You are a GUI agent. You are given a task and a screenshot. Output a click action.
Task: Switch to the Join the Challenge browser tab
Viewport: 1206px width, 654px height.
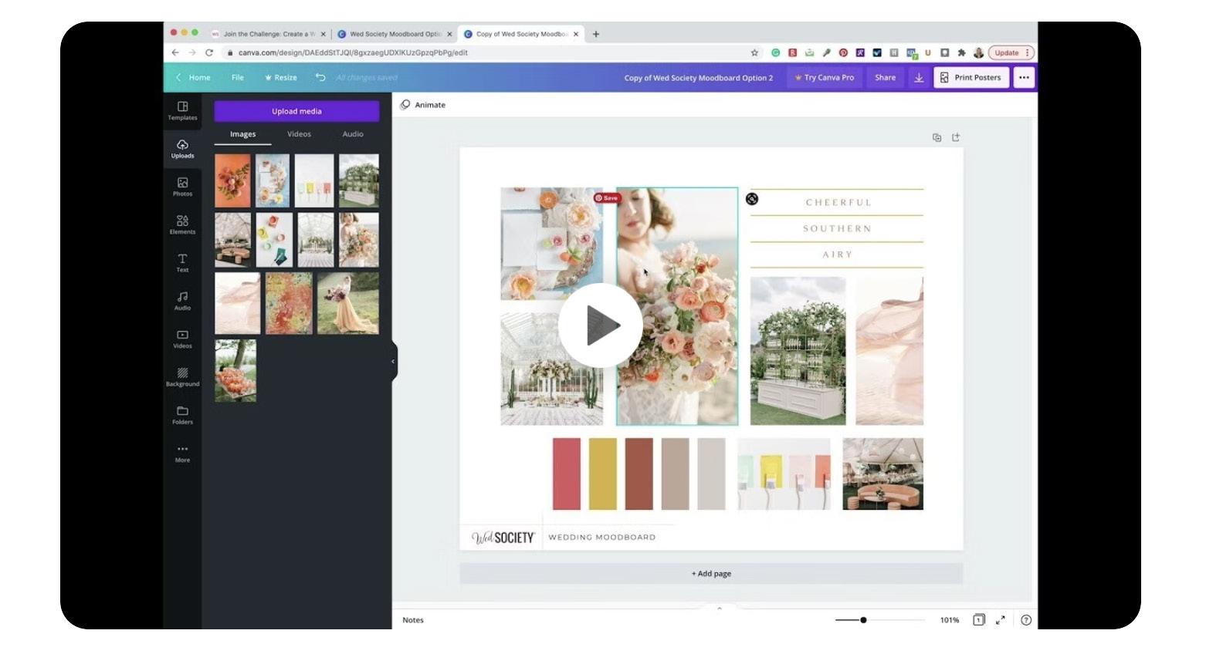pos(269,34)
